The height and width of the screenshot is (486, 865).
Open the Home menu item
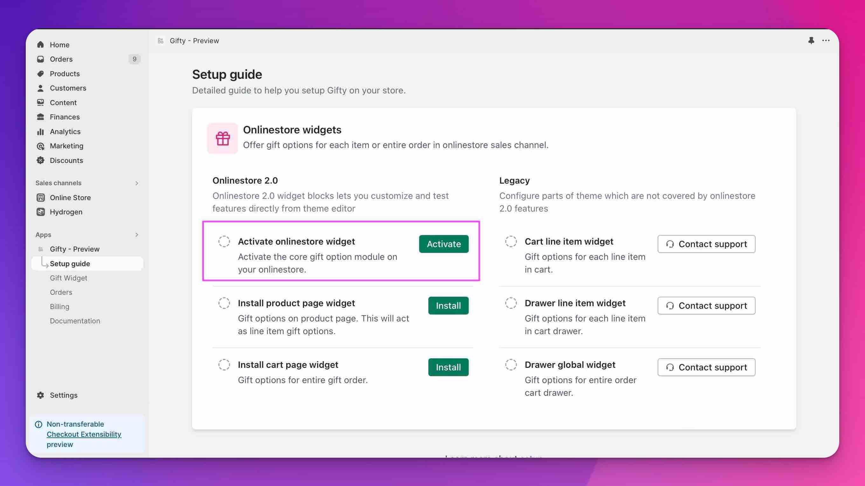click(x=87, y=44)
